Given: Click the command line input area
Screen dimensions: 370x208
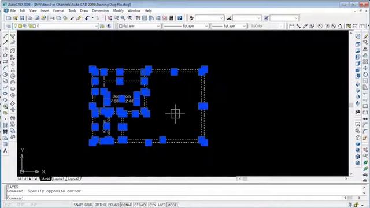Looking at the screenshot, I should click(x=175, y=198).
